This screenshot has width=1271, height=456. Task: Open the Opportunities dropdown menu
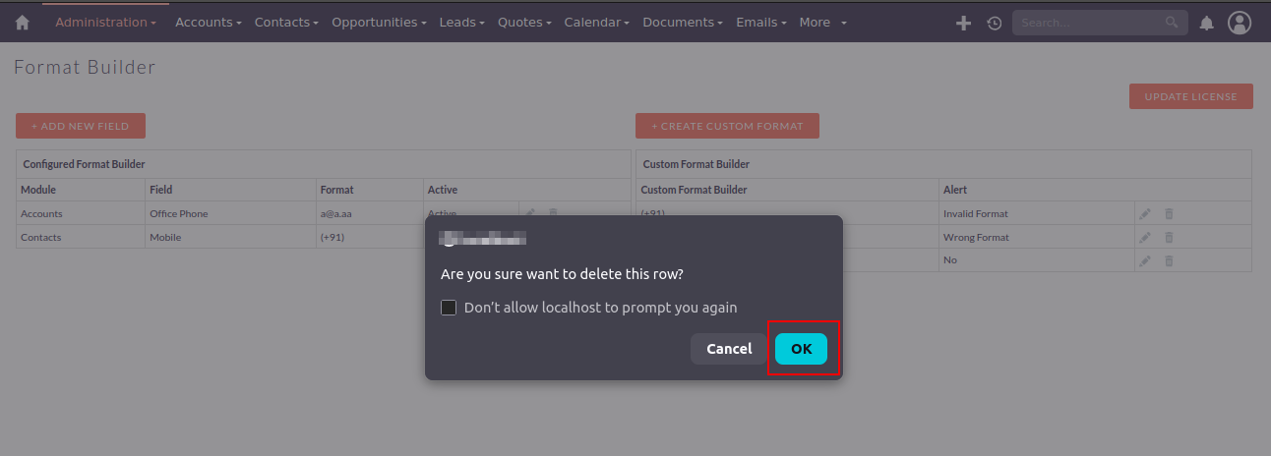tap(379, 23)
